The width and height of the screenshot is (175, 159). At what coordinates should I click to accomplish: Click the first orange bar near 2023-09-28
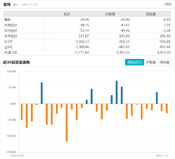click(x=22, y=112)
